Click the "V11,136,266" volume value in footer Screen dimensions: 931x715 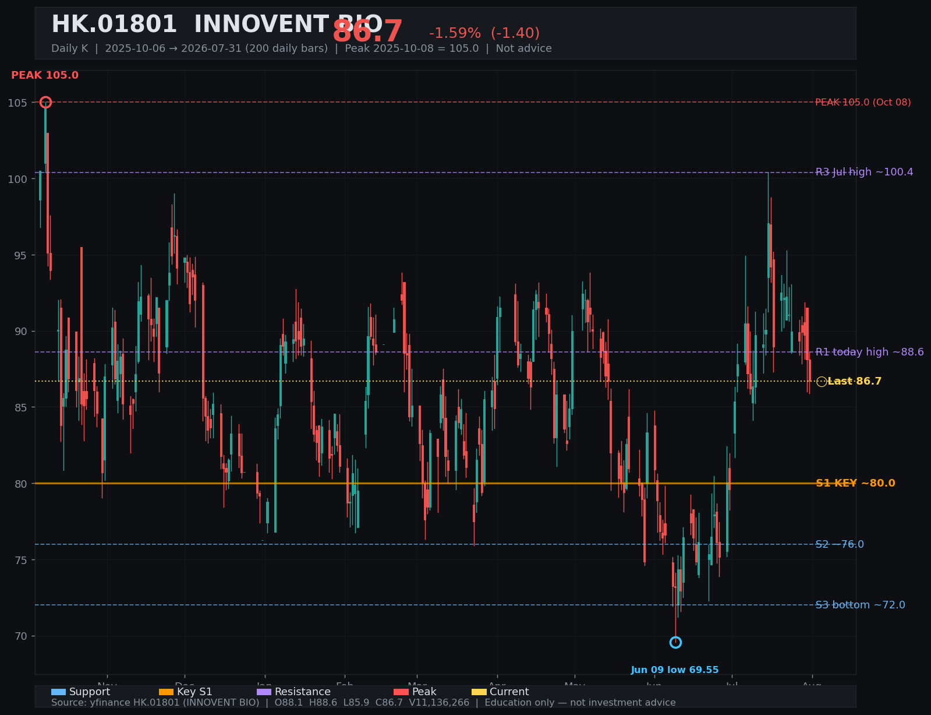[x=439, y=703]
